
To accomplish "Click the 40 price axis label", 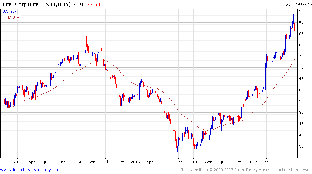I will coord(301,135).
